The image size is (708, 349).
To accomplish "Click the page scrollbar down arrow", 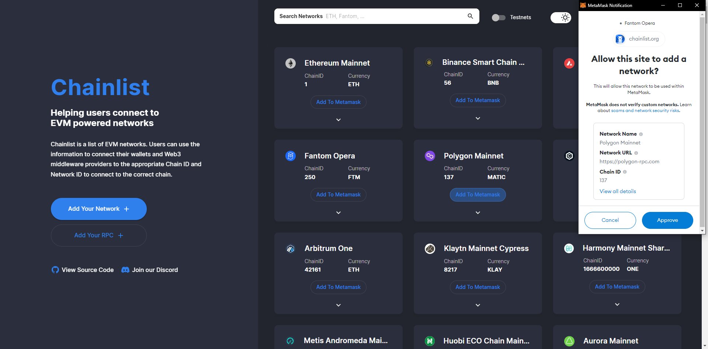I will coord(705,346).
